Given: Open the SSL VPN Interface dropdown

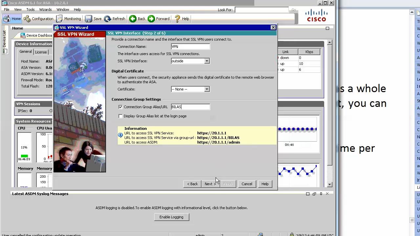Looking at the screenshot, I should pyautogui.click(x=207, y=61).
